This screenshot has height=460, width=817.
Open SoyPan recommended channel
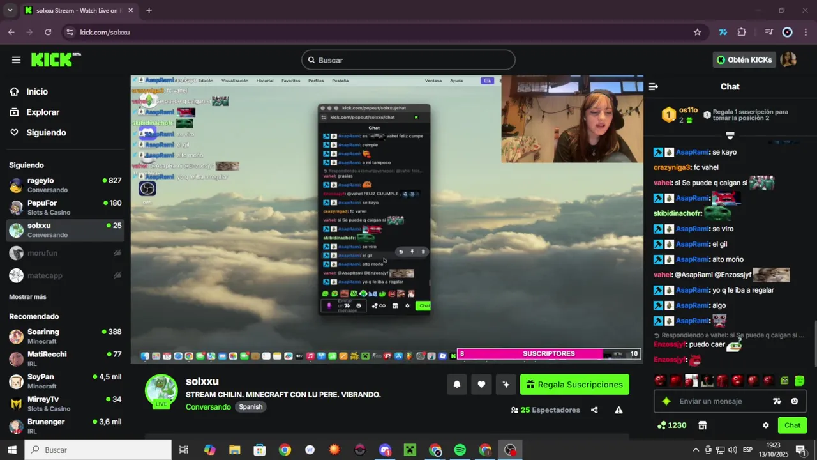(65, 381)
